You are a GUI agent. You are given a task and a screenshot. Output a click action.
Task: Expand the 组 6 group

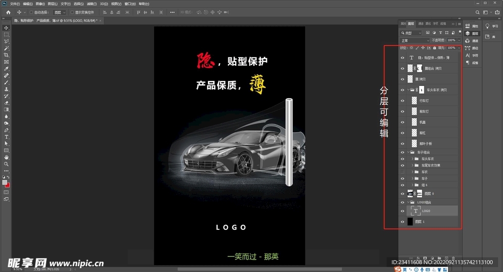point(413,185)
